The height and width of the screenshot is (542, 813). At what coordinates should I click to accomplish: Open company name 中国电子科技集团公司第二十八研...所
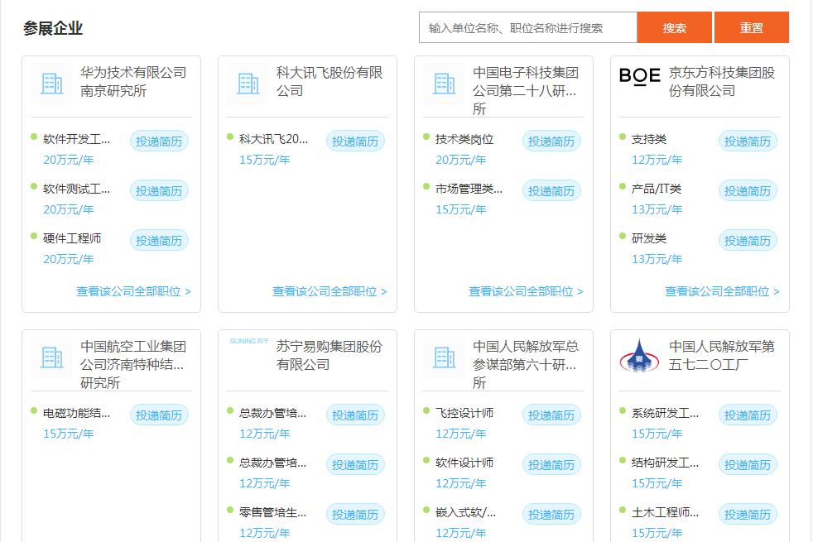click(526, 91)
